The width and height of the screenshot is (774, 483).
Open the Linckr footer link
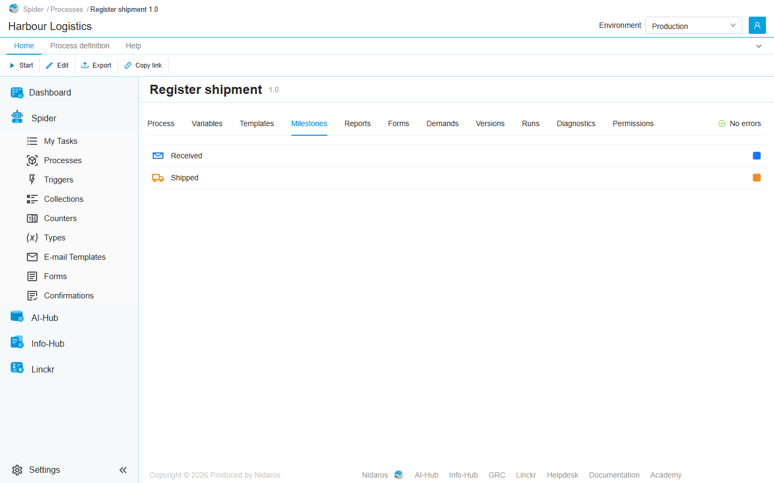(x=526, y=475)
